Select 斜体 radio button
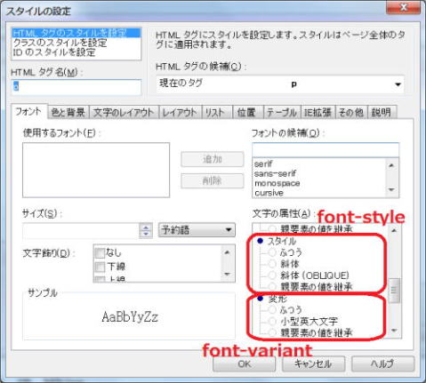The width and height of the screenshot is (426, 383). click(272, 264)
